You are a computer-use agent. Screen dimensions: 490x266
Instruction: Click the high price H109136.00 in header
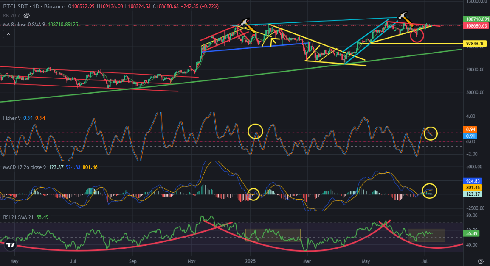click(x=110, y=6)
